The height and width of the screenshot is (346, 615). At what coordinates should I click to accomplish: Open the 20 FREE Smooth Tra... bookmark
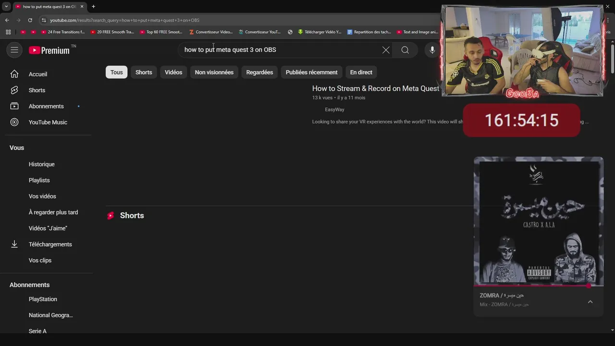point(112,32)
